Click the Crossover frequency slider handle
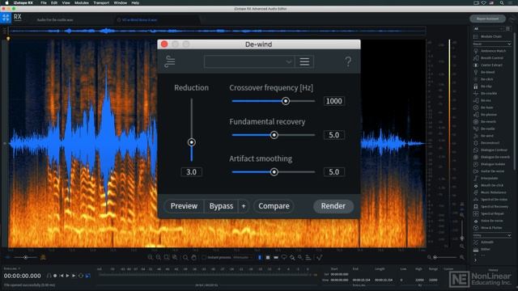518x291 pixels. click(286, 101)
